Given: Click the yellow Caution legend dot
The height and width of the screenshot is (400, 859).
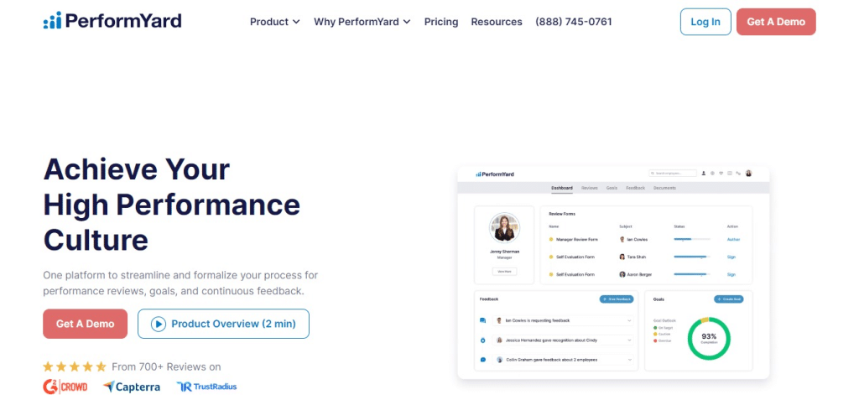Looking at the screenshot, I should coord(655,335).
